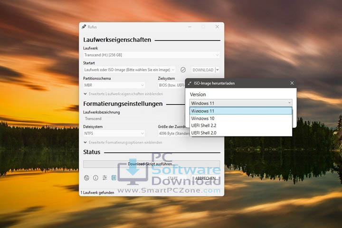Click the '1 Laufwerk gefunden' status text

coord(97,193)
